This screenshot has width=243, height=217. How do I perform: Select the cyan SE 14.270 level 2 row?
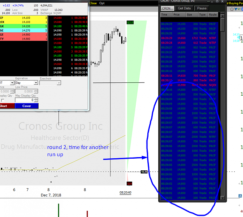click(x=24, y=30)
